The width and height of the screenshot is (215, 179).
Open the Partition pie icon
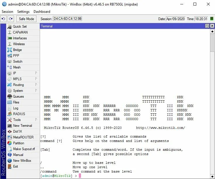[x=9, y=143]
